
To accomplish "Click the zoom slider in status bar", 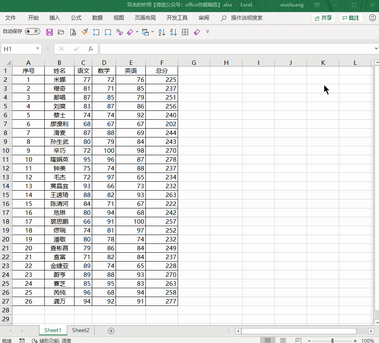I will point(332,341).
